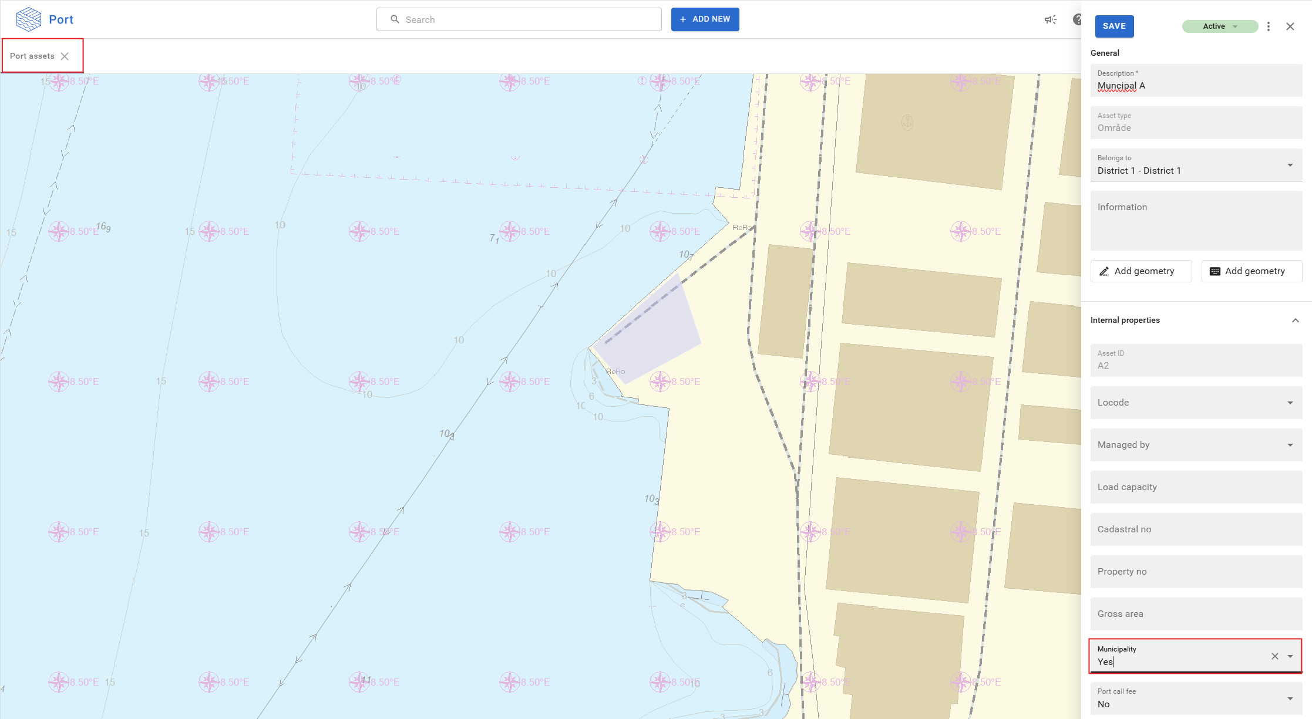Screen dimensions: 1312x719
Task: Click the ADD NEW button
Action: click(x=705, y=19)
